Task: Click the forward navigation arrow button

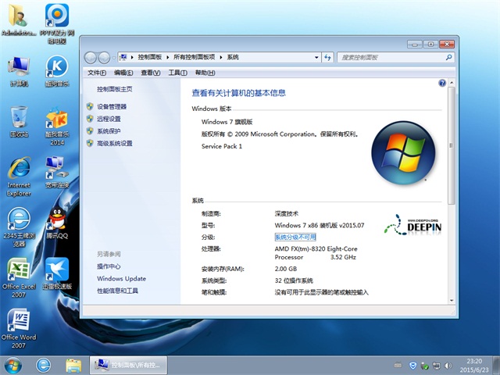Action: [104, 58]
